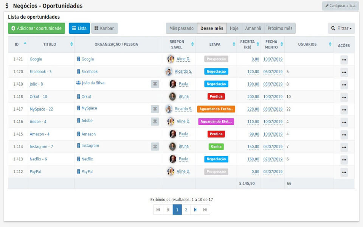363x227 pixels.
Task: Open MySpace - 22 opportunity title link
Action: click(x=41, y=109)
